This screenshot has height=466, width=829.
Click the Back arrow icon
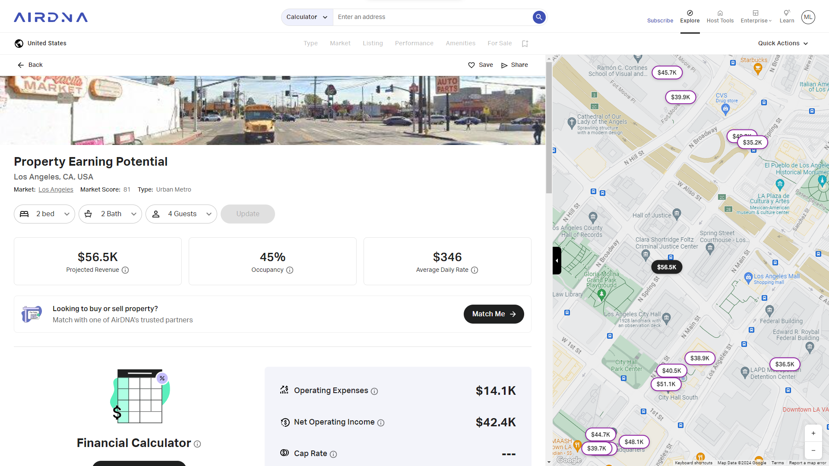point(21,65)
